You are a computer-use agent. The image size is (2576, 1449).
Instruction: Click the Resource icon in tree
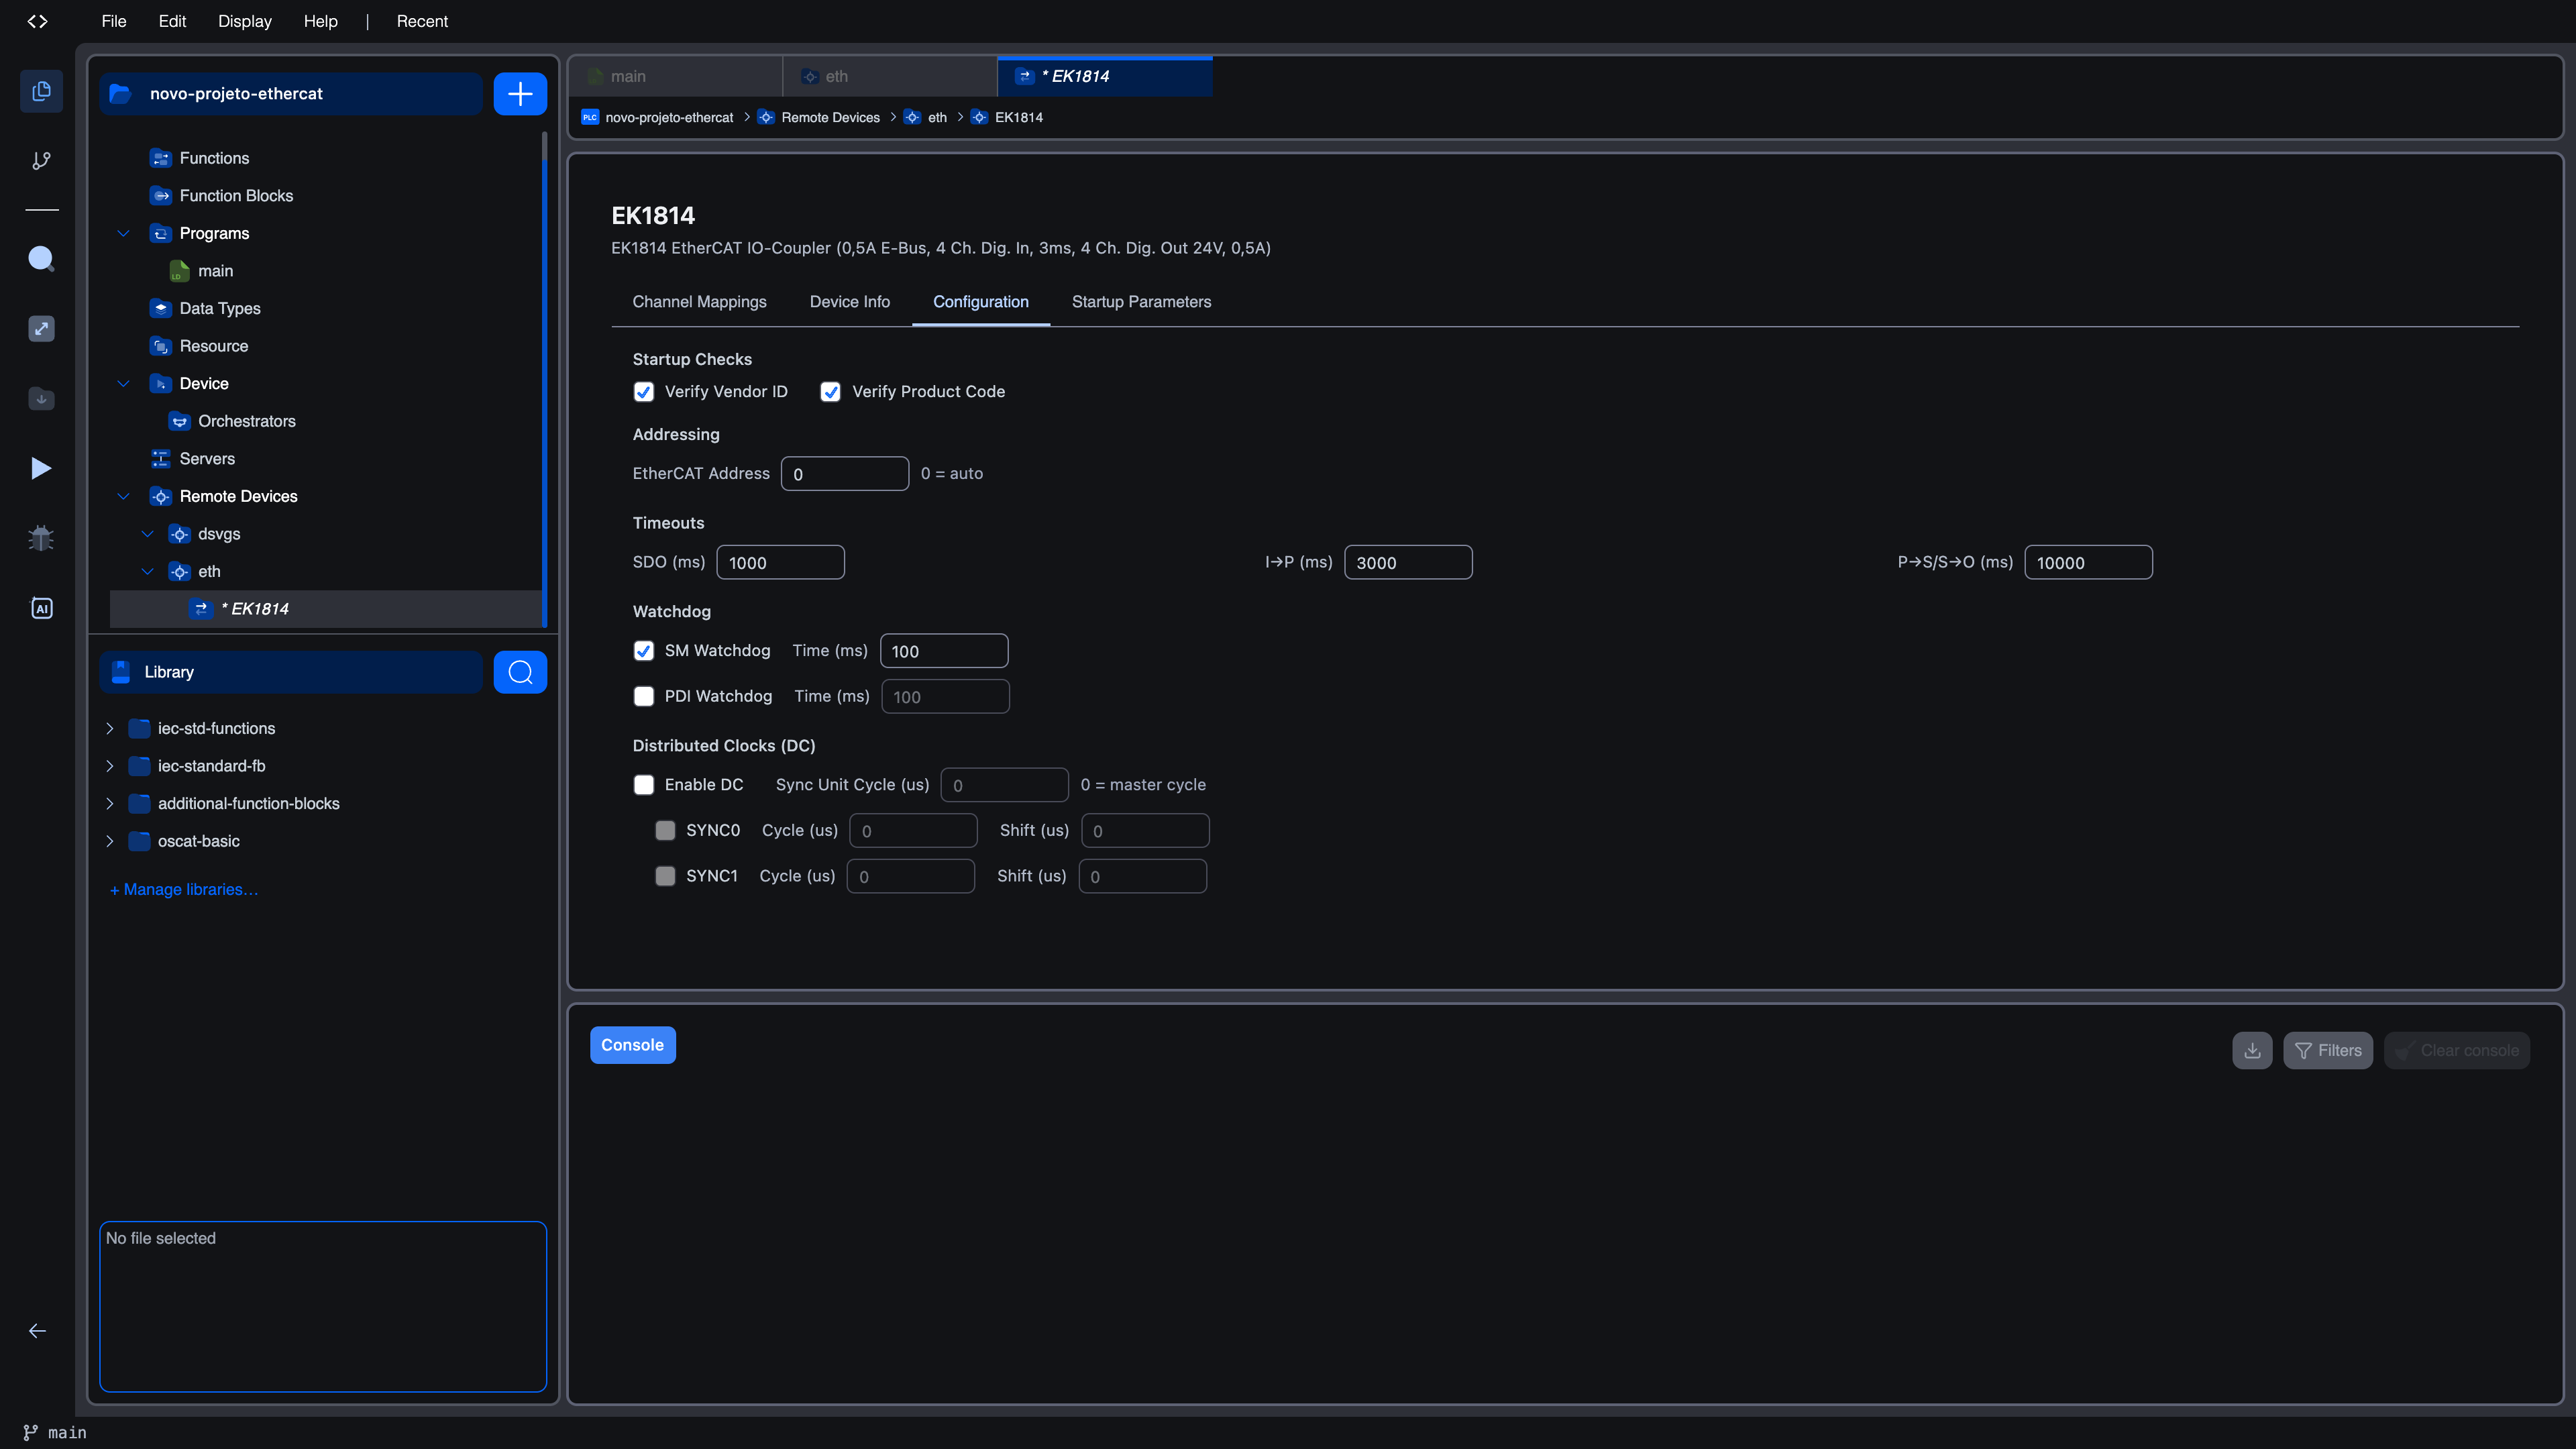point(160,346)
